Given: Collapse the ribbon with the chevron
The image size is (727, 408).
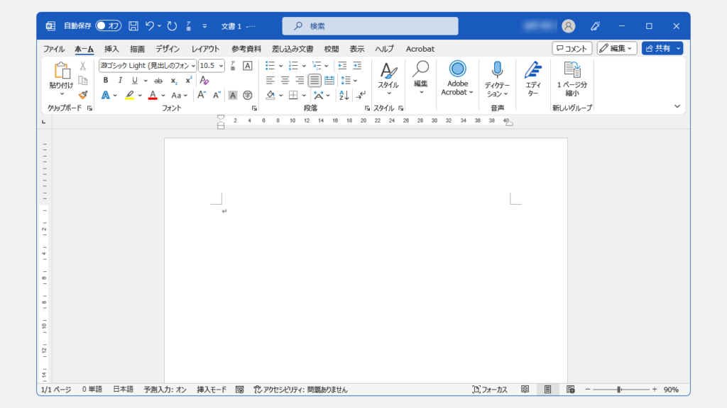Looking at the screenshot, I should (x=677, y=106).
